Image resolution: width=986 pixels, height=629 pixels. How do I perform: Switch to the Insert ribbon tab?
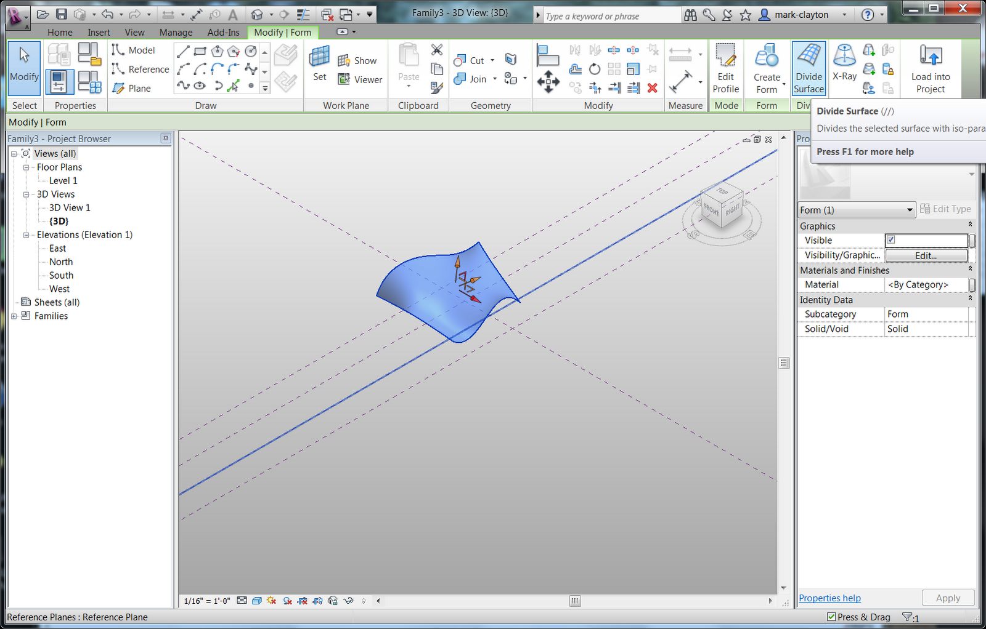coord(99,32)
